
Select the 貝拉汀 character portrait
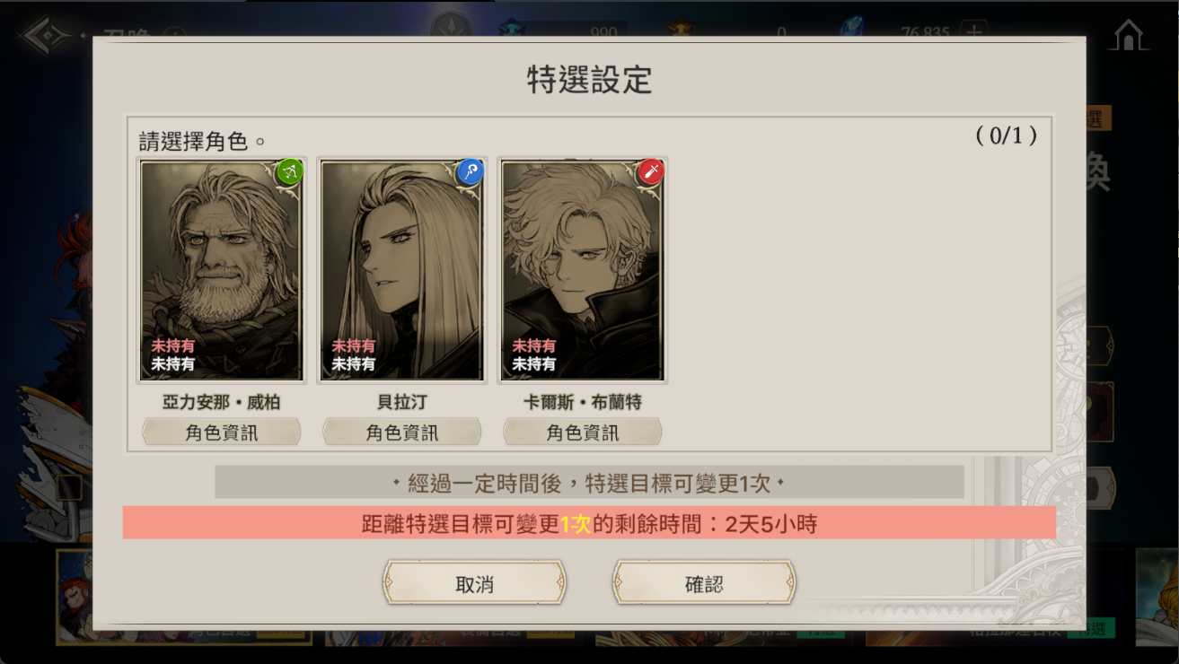pos(401,270)
